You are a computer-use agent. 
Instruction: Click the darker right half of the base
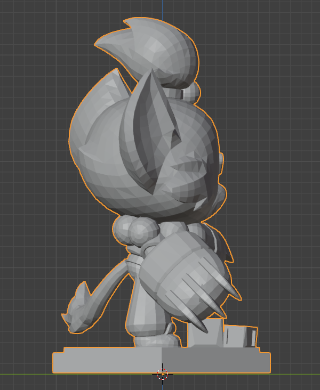click(213, 361)
